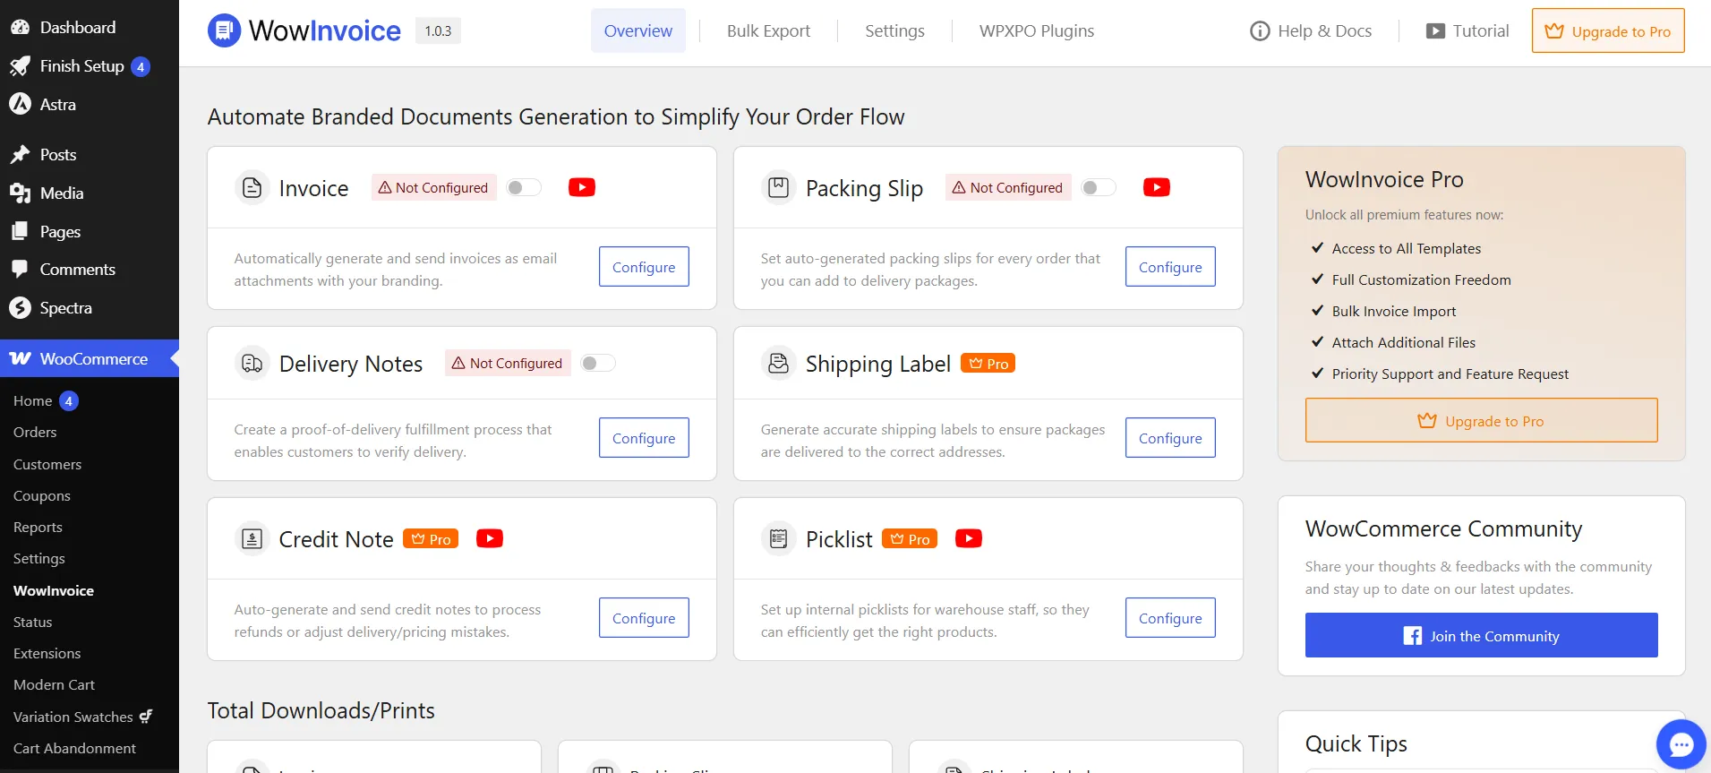Configure the Invoice document
This screenshot has width=1711, height=773.
click(644, 267)
